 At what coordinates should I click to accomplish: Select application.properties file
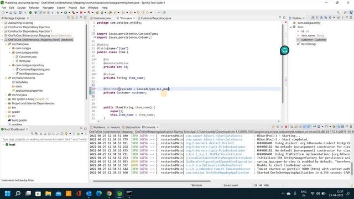click(x=29, y=91)
